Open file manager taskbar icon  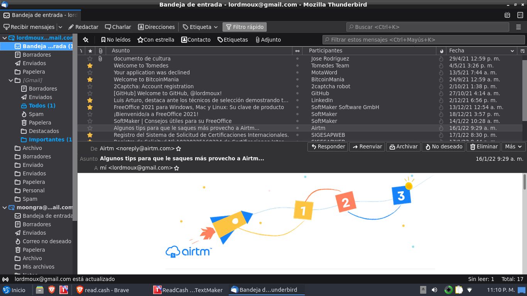tap(40, 290)
